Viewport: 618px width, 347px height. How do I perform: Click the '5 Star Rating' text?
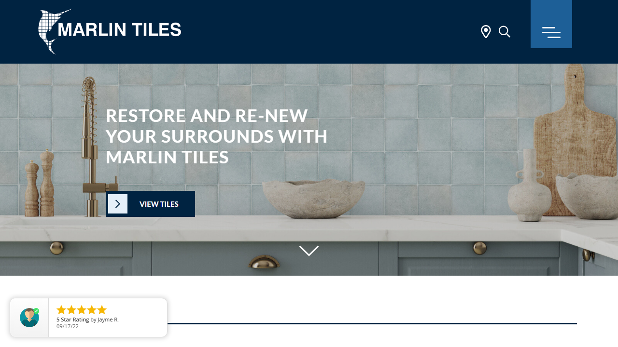point(73,320)
